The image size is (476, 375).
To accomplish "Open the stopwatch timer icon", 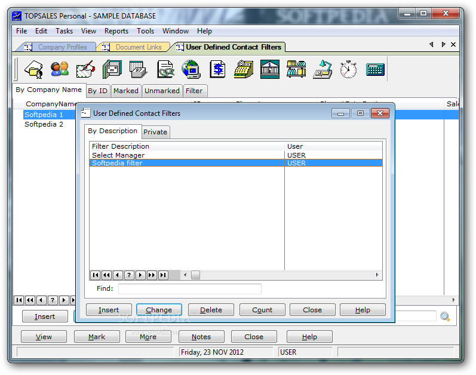I will click(348, 69).
